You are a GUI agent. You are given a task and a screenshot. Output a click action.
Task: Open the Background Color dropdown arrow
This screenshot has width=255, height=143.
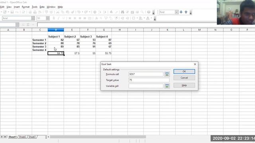tap(144, 18)
